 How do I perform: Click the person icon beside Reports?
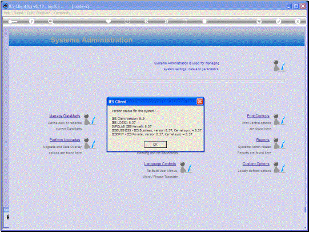tap(279, 143)
